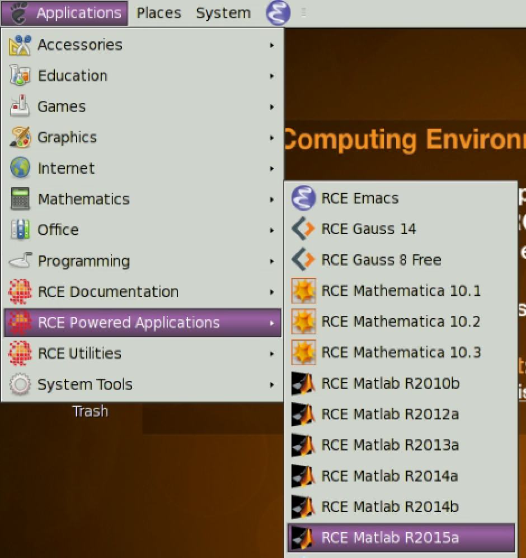Click the RCE Matlab R2013a icon
The image size is (526, 558).
[303, 445]
